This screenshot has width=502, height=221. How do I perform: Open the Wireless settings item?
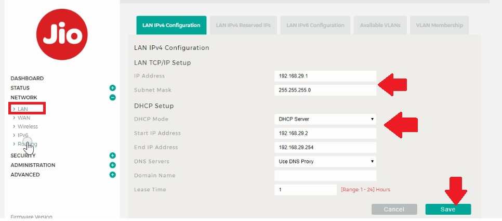28,126
